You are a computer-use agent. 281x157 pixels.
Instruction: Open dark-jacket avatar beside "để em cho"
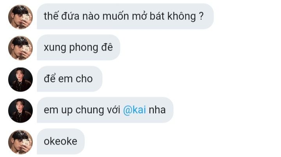pyautogui.click(x=20, y=80)
